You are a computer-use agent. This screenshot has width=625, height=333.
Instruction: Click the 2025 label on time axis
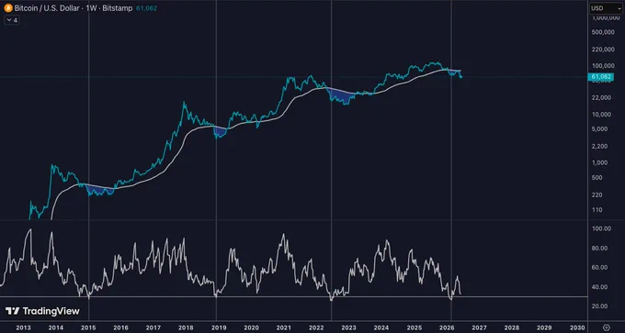point(415,327)
